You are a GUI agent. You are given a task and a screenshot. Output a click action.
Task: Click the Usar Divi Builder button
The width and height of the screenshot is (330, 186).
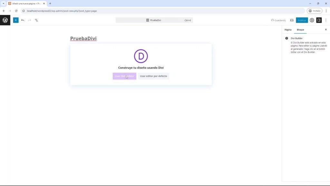124,76
